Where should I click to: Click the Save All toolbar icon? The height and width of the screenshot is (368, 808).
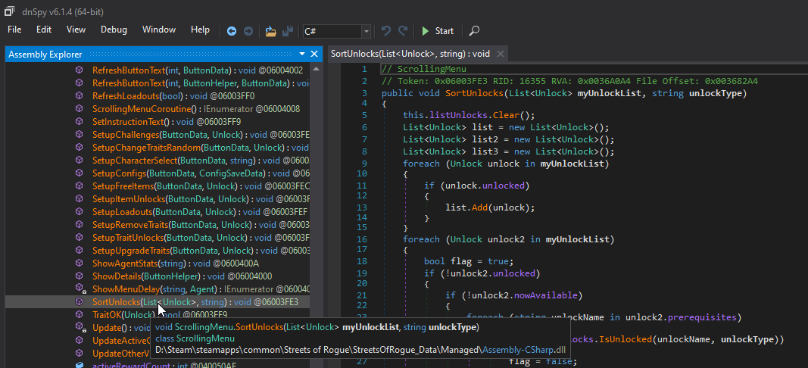tap(288, 31)
